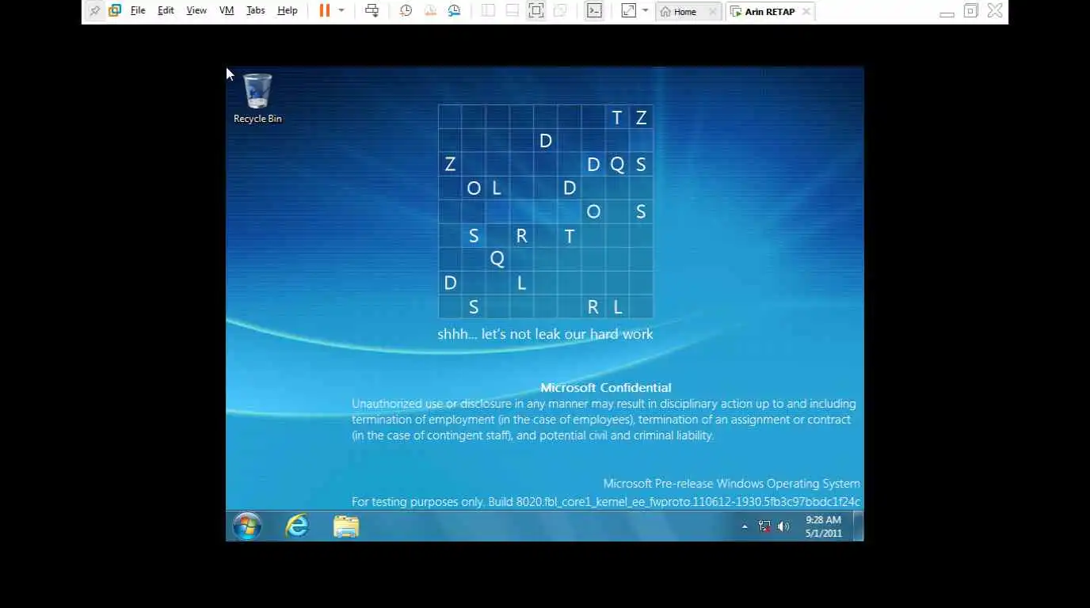1090x608 pixels.
Task: Open the console view icon
Action: point(594,11)
